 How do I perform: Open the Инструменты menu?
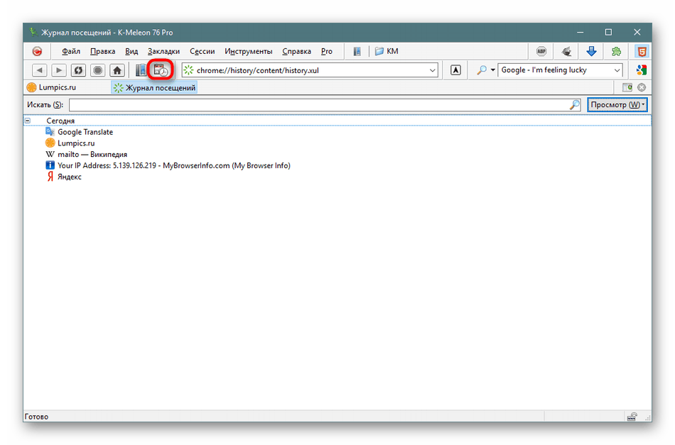click(x=249, y=52)
